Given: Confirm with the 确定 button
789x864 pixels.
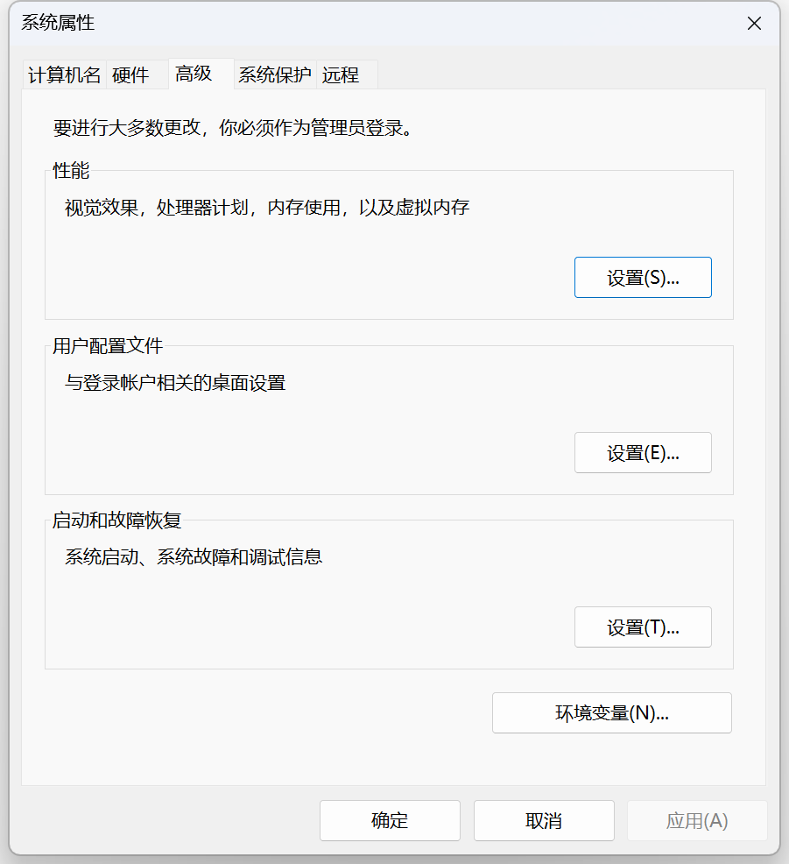Looking at the screenshot, I should (x=390, y=820).
